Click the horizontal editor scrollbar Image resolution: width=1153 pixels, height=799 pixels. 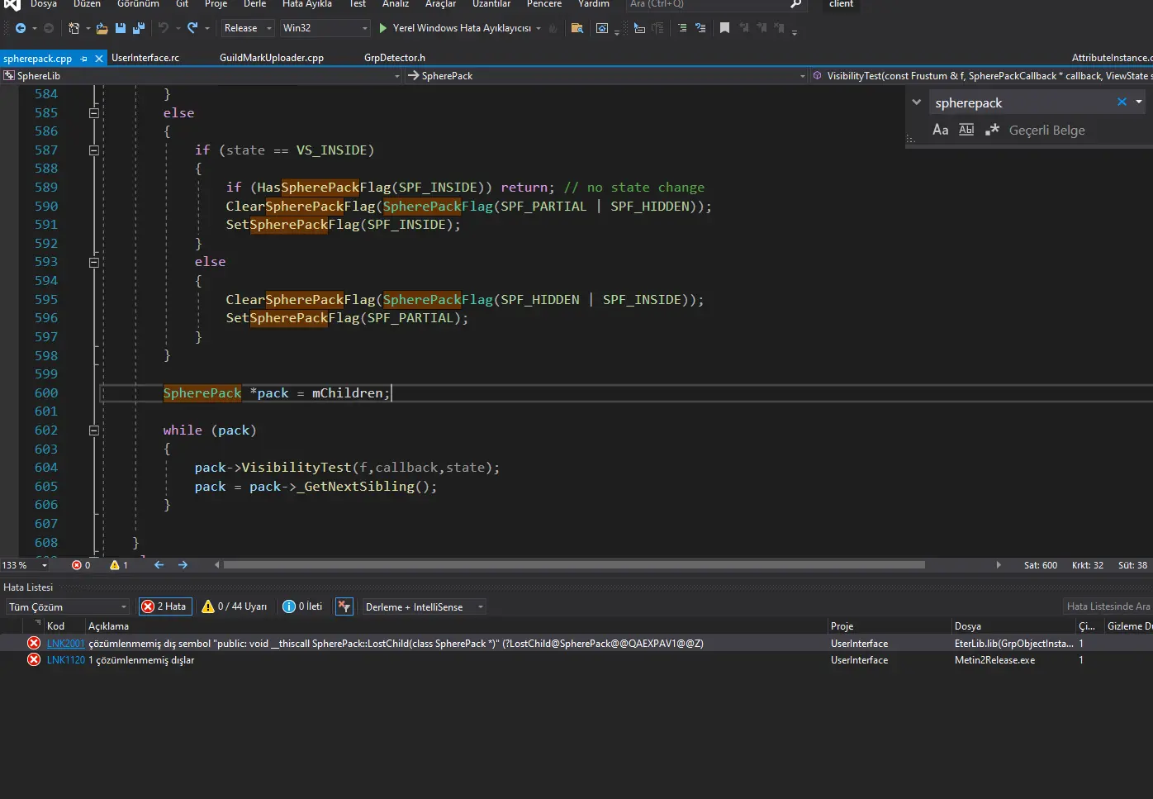tap(573, 565)
